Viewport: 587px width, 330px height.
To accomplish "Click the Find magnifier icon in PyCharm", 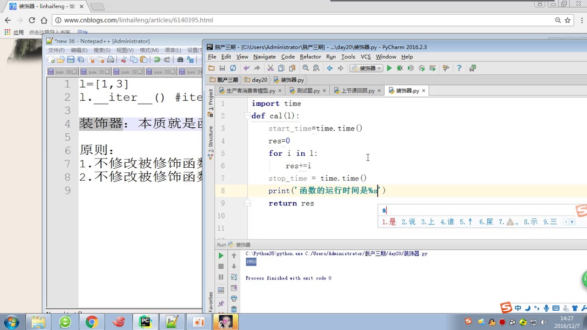I will point(305,68).
